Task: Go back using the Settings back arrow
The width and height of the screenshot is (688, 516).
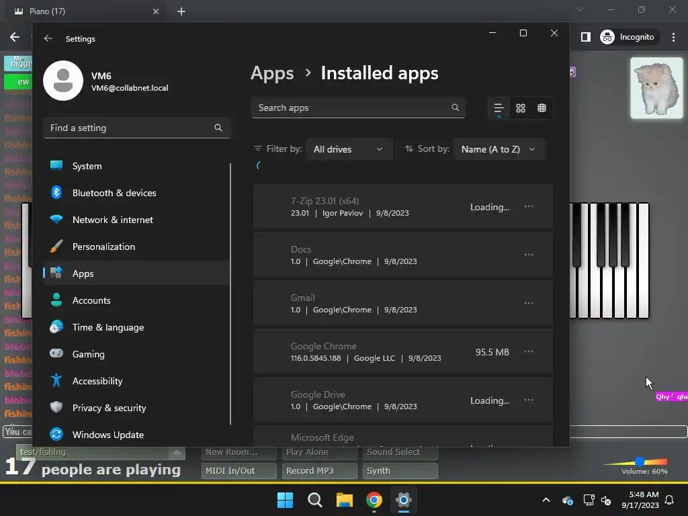Action: pyautogui.click(x=48, y=38)
